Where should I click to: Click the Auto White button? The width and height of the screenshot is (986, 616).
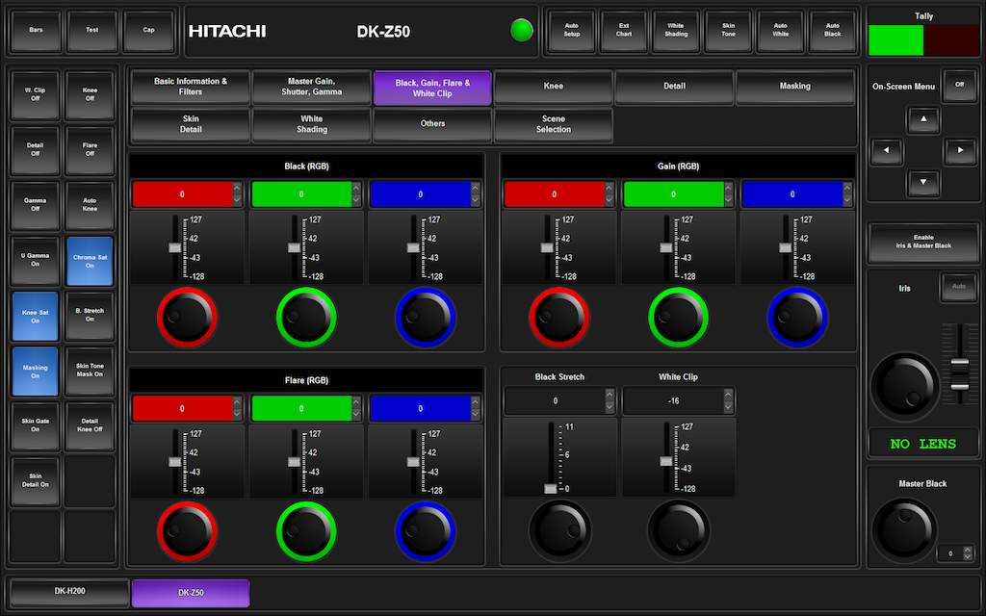780,30
